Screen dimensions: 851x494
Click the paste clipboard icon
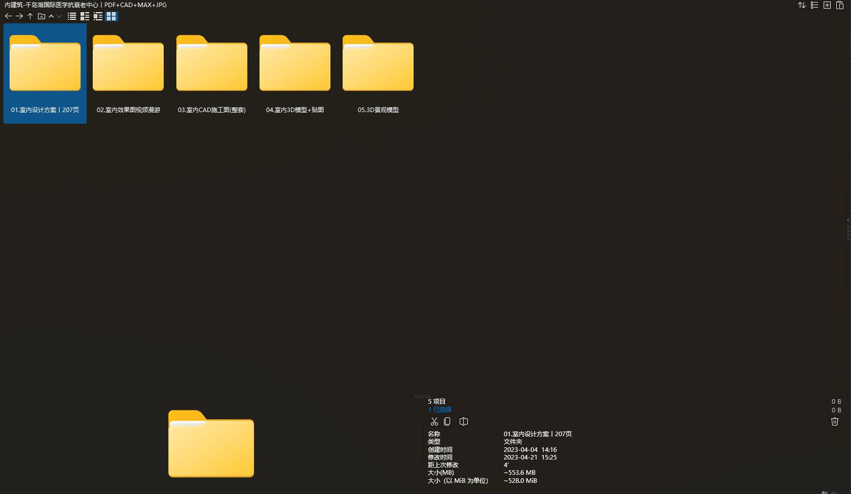840,5
